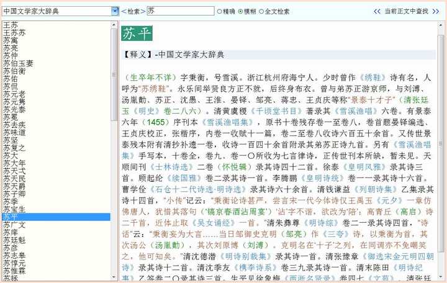The width and height of the screenshot is (447, 283).
Task: Select 王苏 in the entry list
Action: [11, 25]
